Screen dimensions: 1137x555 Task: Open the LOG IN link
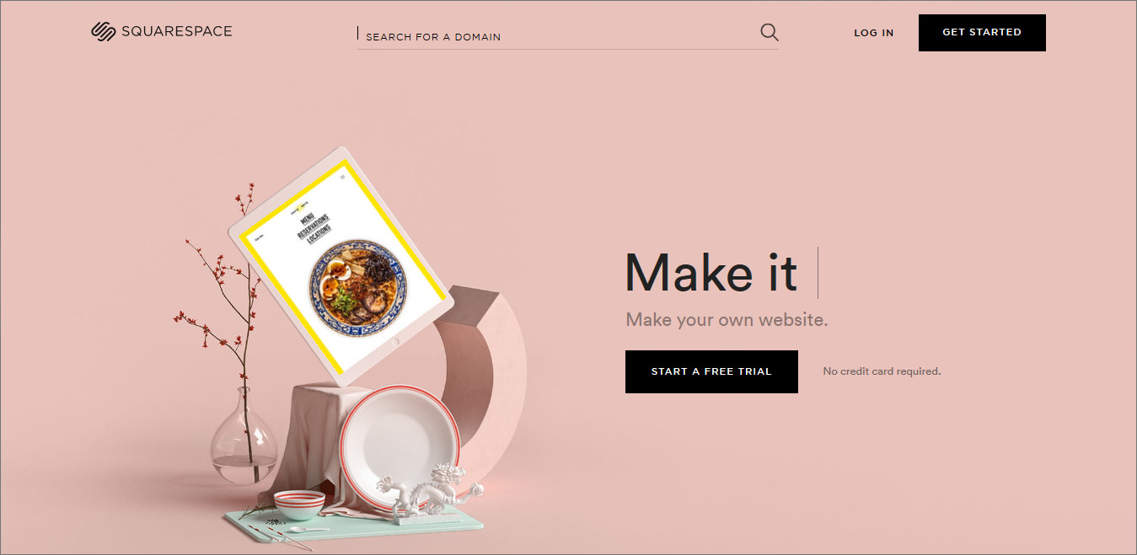pyautogui.click(x=874, y=33)
